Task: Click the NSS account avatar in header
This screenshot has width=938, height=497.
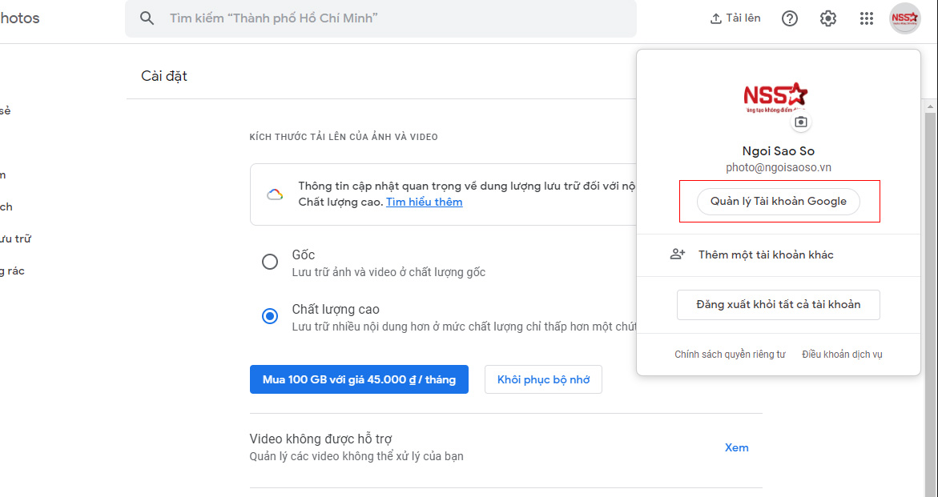Action: click(905, 18)
